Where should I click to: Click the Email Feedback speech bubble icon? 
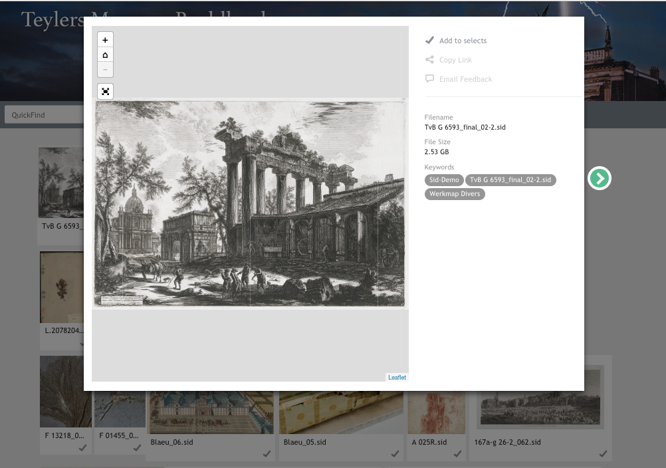(429, 79)
